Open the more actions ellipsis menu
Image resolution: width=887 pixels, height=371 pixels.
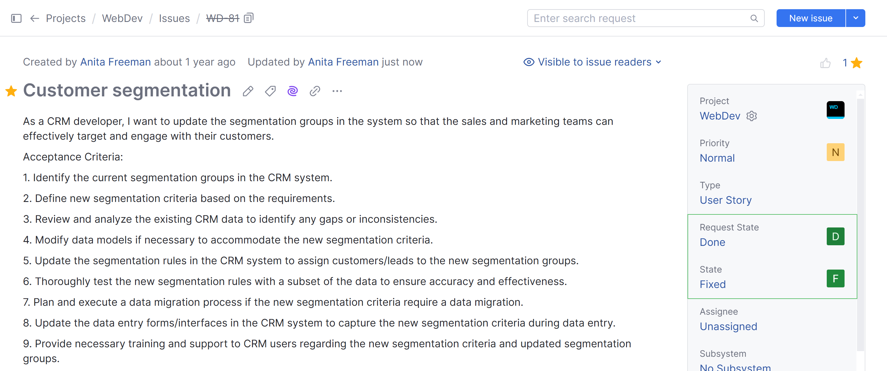[337, 91]
